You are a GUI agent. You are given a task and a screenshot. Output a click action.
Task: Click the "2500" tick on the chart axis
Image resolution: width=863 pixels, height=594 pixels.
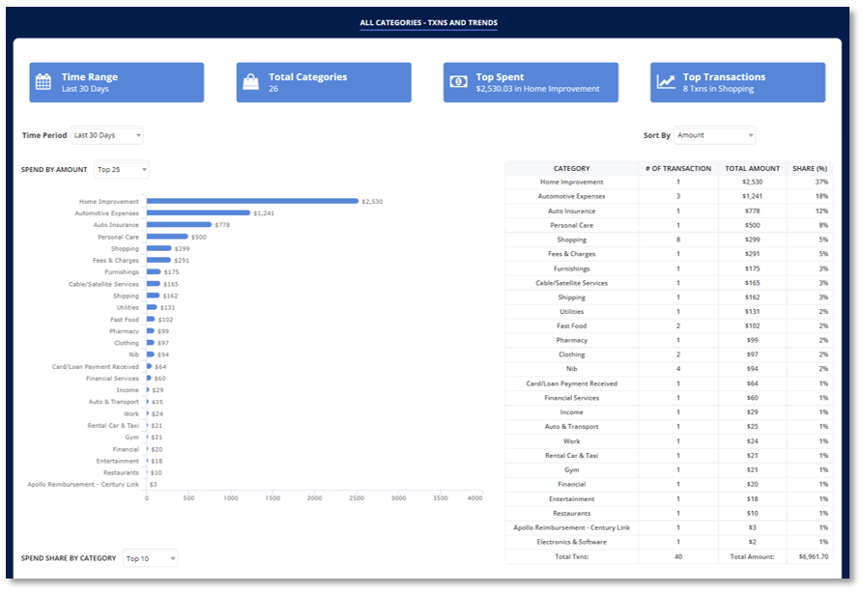(357, 498)
